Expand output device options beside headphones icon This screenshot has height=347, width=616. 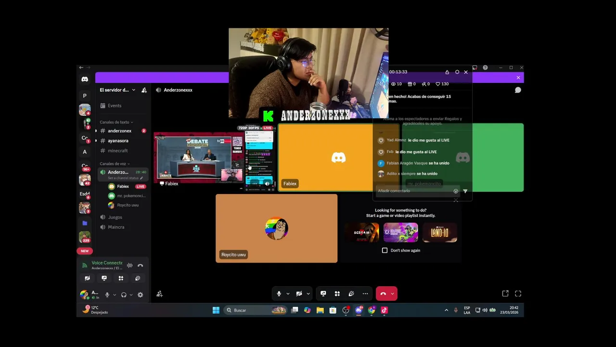coord(131,295)
